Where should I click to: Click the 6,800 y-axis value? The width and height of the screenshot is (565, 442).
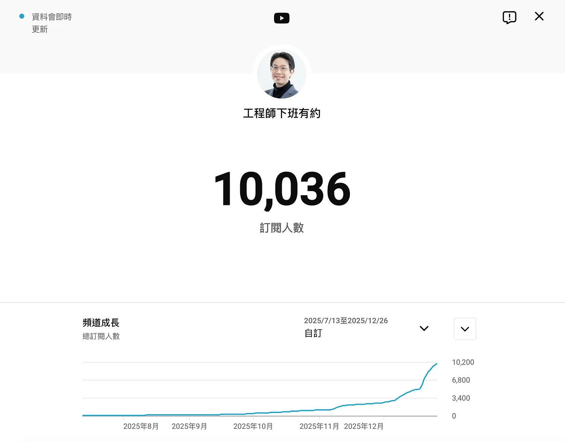461,380
